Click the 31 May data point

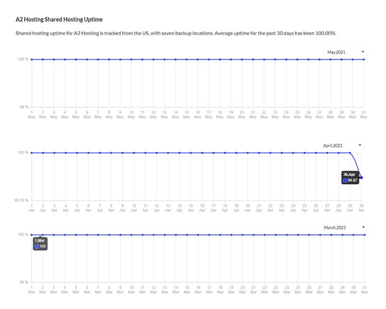363,59
